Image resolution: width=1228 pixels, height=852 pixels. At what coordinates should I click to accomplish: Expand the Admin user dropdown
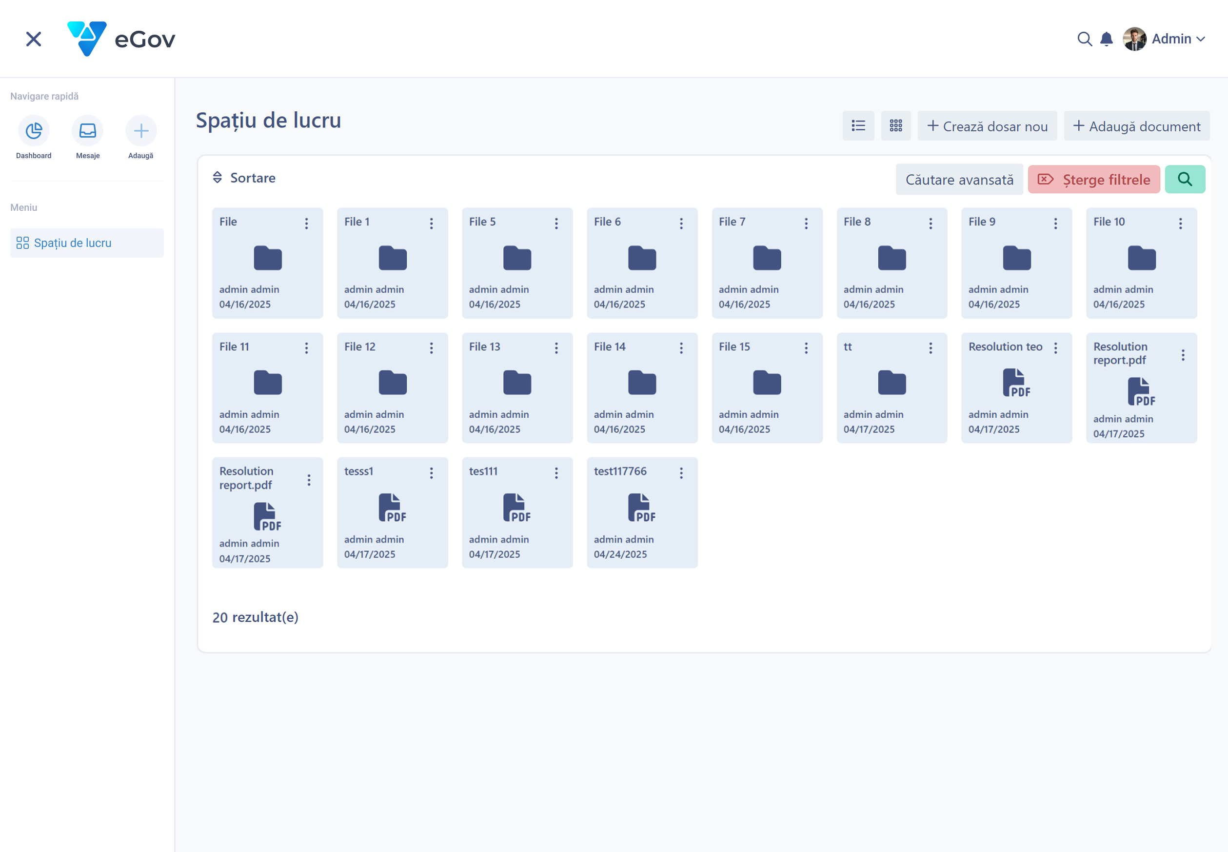click(x=1178, y=39)
